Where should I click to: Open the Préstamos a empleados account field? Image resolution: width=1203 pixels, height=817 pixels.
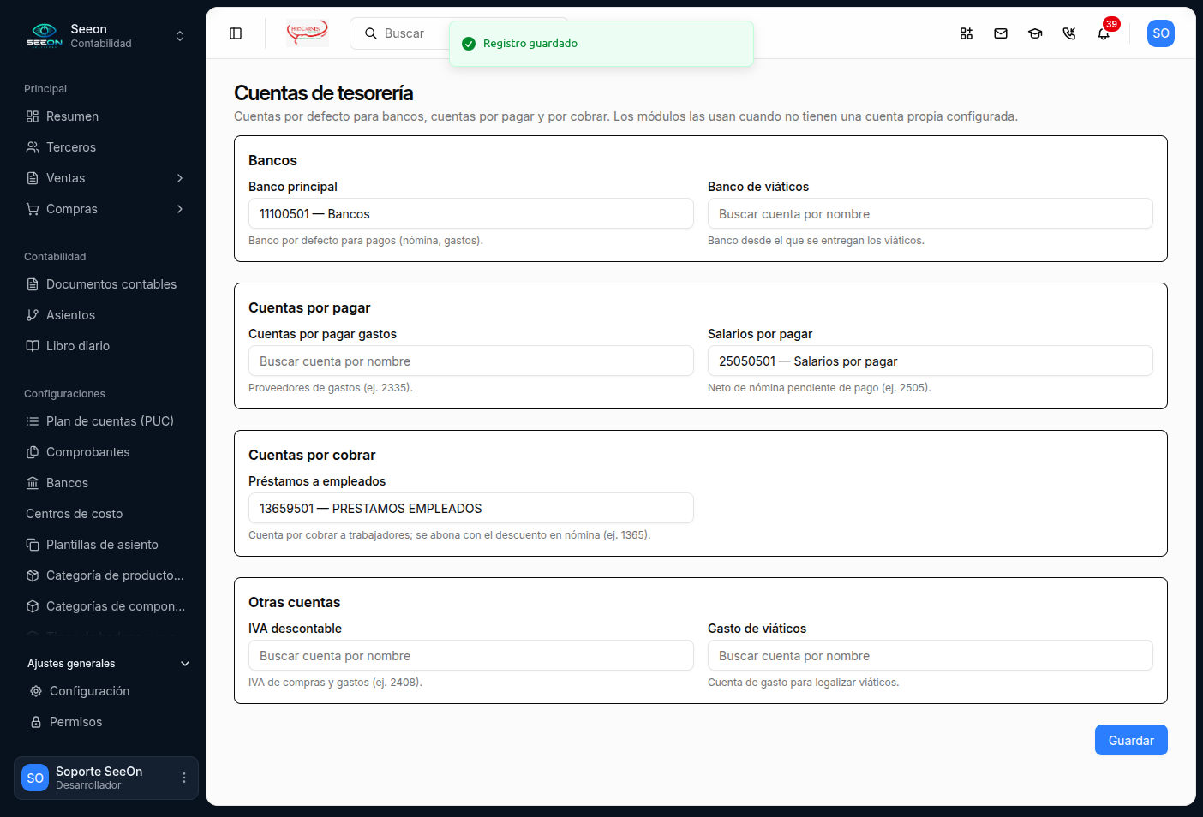pos(471,508)
